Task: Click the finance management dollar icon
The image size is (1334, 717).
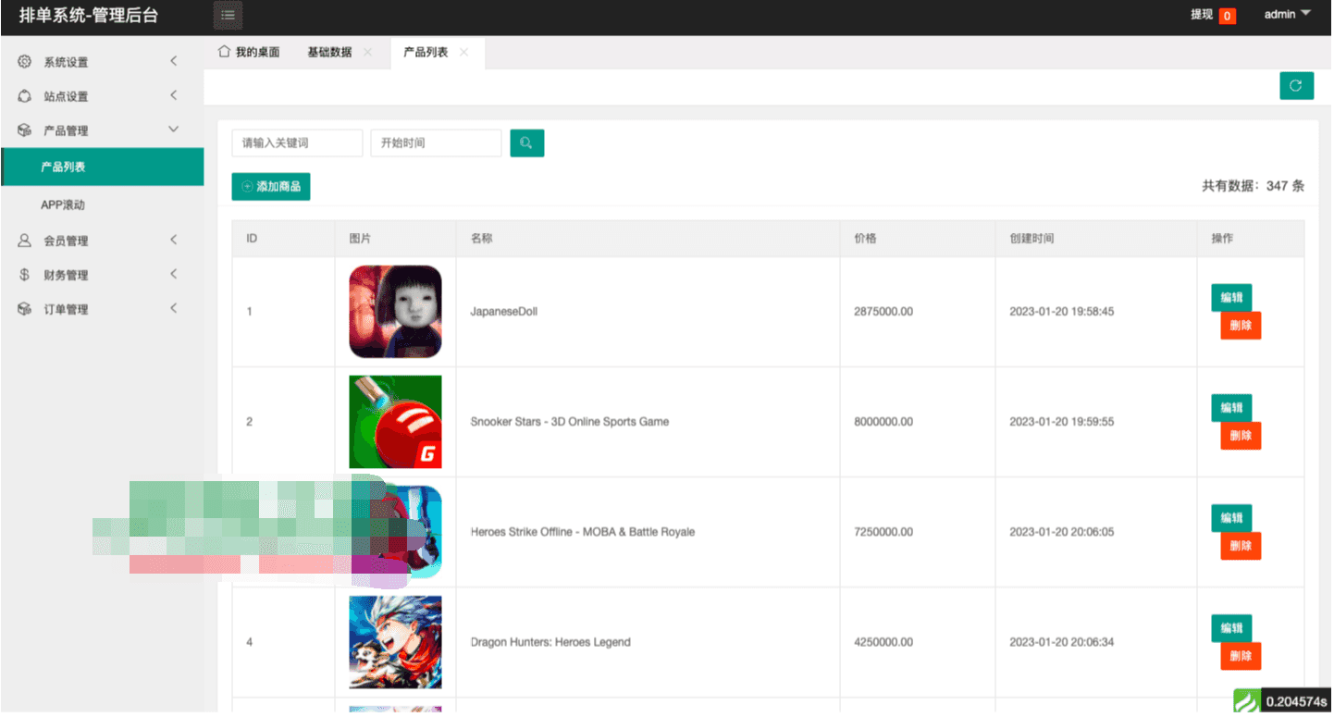Action: [25, 275]
